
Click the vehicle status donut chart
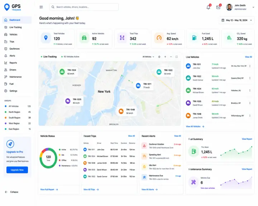(x=48, y=158)
